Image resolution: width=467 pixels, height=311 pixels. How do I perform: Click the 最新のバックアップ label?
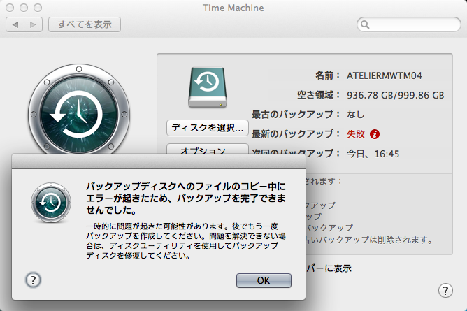(x=296, y=134)
